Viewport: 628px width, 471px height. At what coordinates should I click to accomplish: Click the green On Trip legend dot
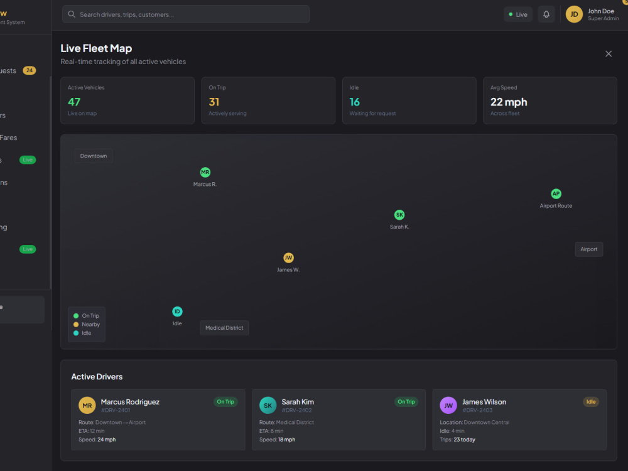pos(76,316)
